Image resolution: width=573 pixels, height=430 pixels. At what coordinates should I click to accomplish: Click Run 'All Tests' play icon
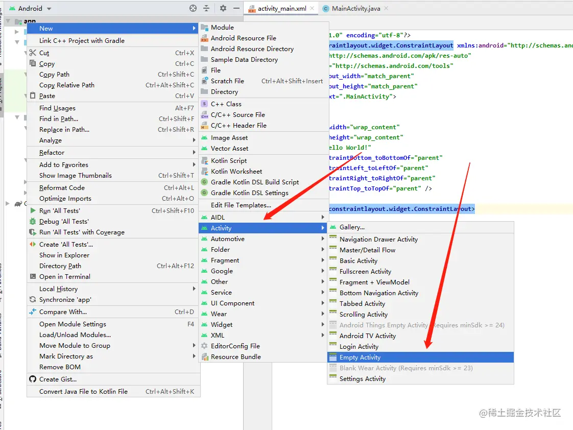click(33, 210)
